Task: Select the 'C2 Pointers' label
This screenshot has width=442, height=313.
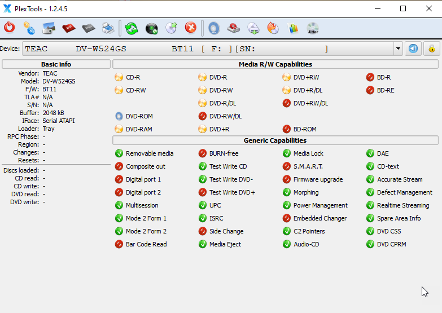Action: click(309, 231)
